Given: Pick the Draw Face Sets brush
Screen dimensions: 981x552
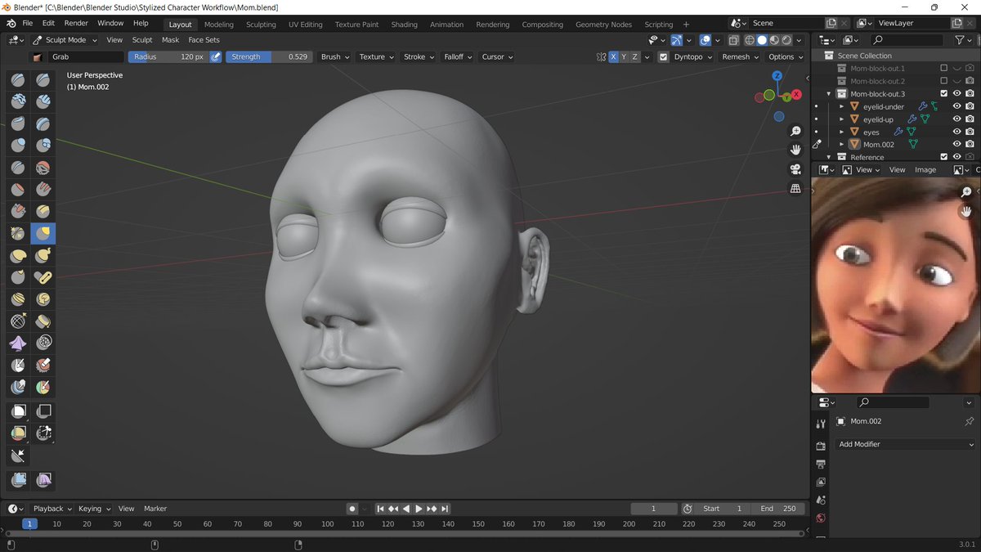Looking at the screenshot, I should pos(43,388).
